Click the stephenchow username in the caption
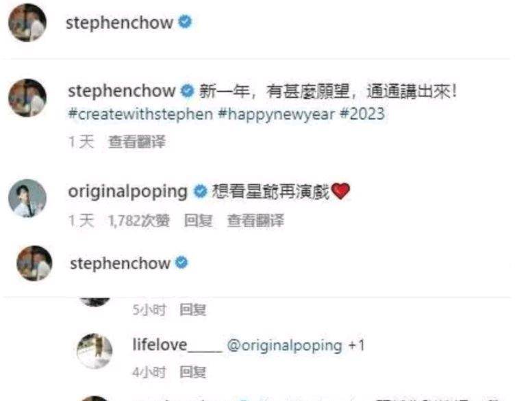The image size is (528, 401). pyautogui.click(x=122, y=91)
